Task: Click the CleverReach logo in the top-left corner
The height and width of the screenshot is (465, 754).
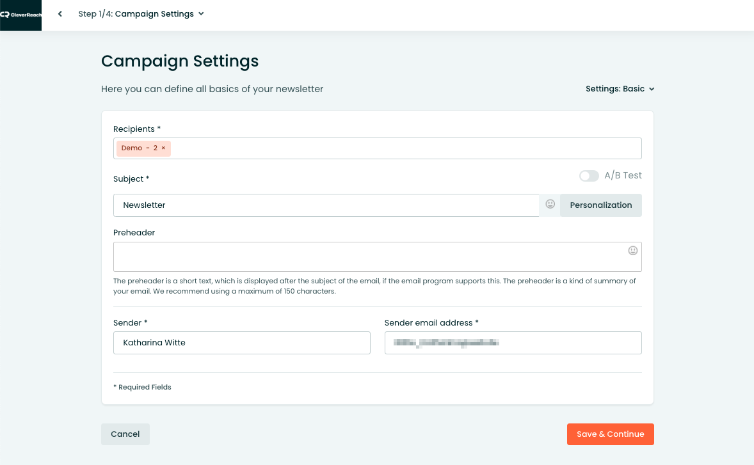Action: point(20,15)
